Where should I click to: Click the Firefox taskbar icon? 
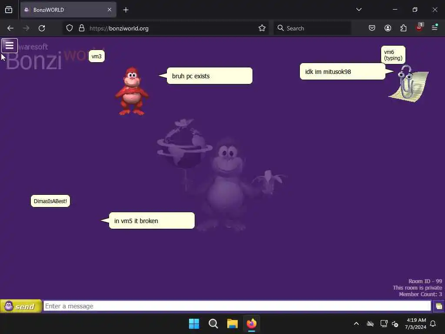252,324
